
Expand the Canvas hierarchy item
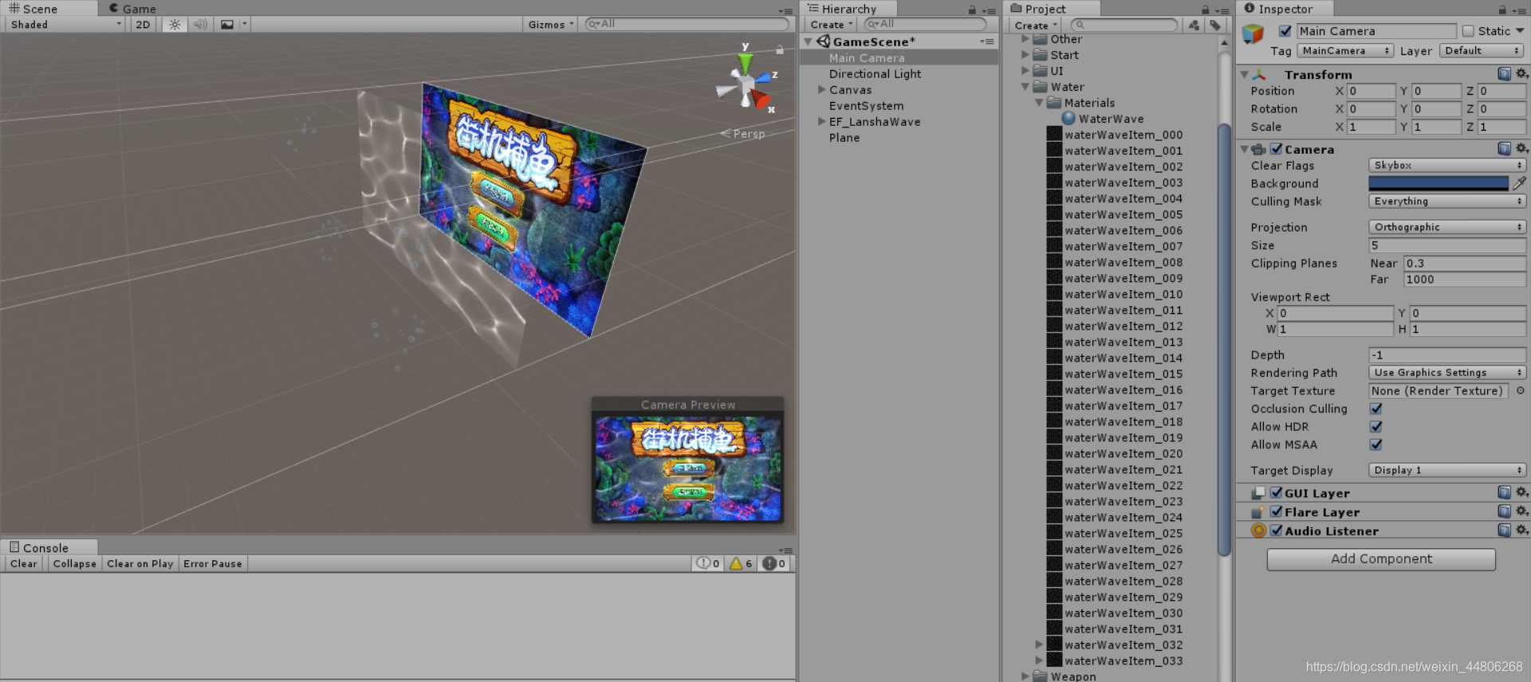[821, 90]
